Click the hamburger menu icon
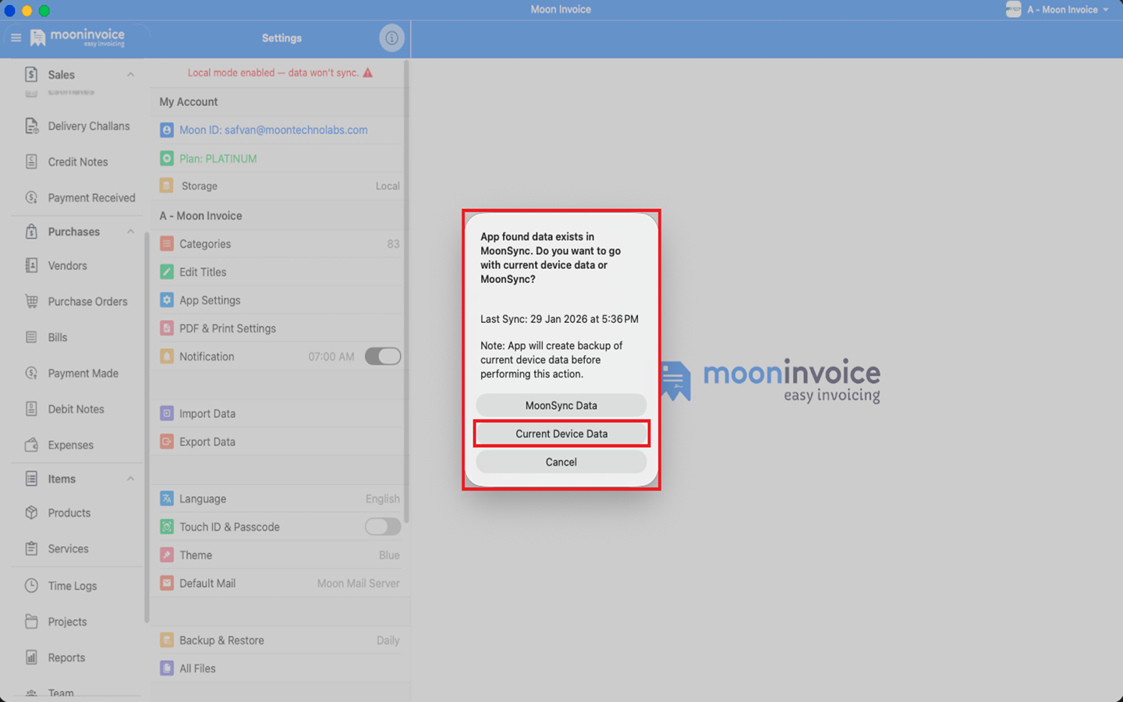The height and width of the screenshot is (702, 1123). [x=16, y=37]
